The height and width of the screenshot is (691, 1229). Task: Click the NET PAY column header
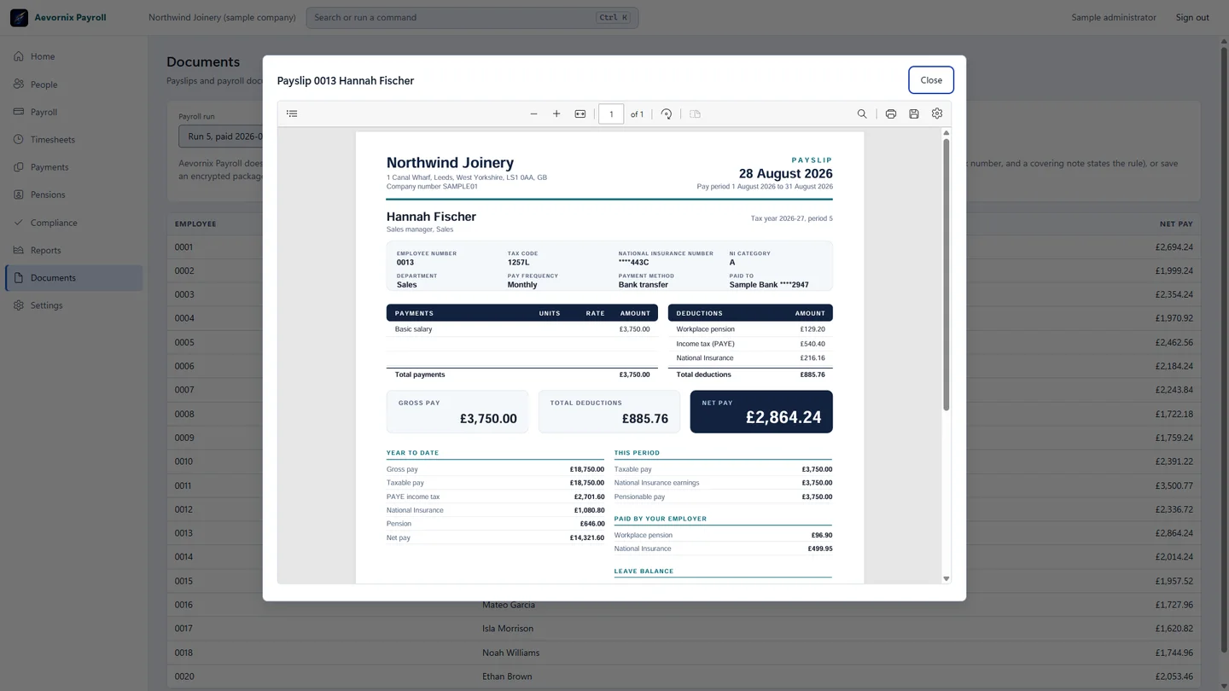[1176, 224]
